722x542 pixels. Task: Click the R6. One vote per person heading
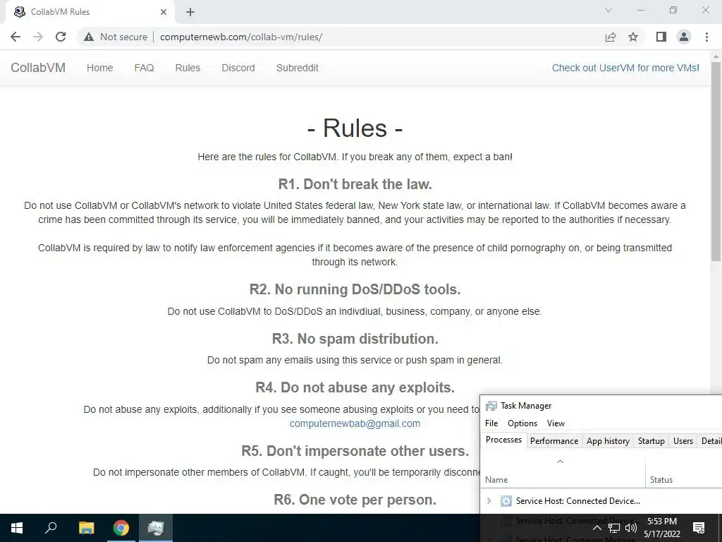coord(355,500)
